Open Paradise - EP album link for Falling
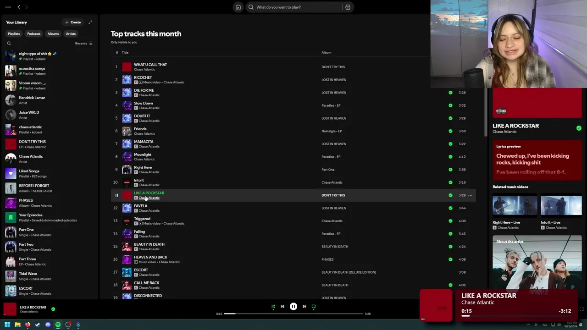The height and width of the screenshot is (330, 587). [331, 234]
